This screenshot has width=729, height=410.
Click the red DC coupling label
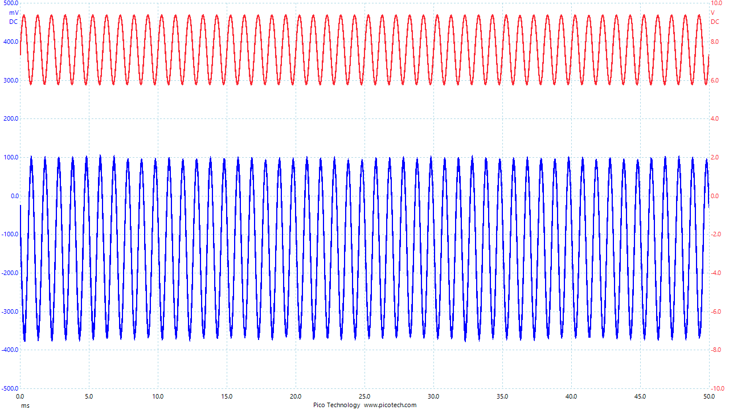coord(715,22)
